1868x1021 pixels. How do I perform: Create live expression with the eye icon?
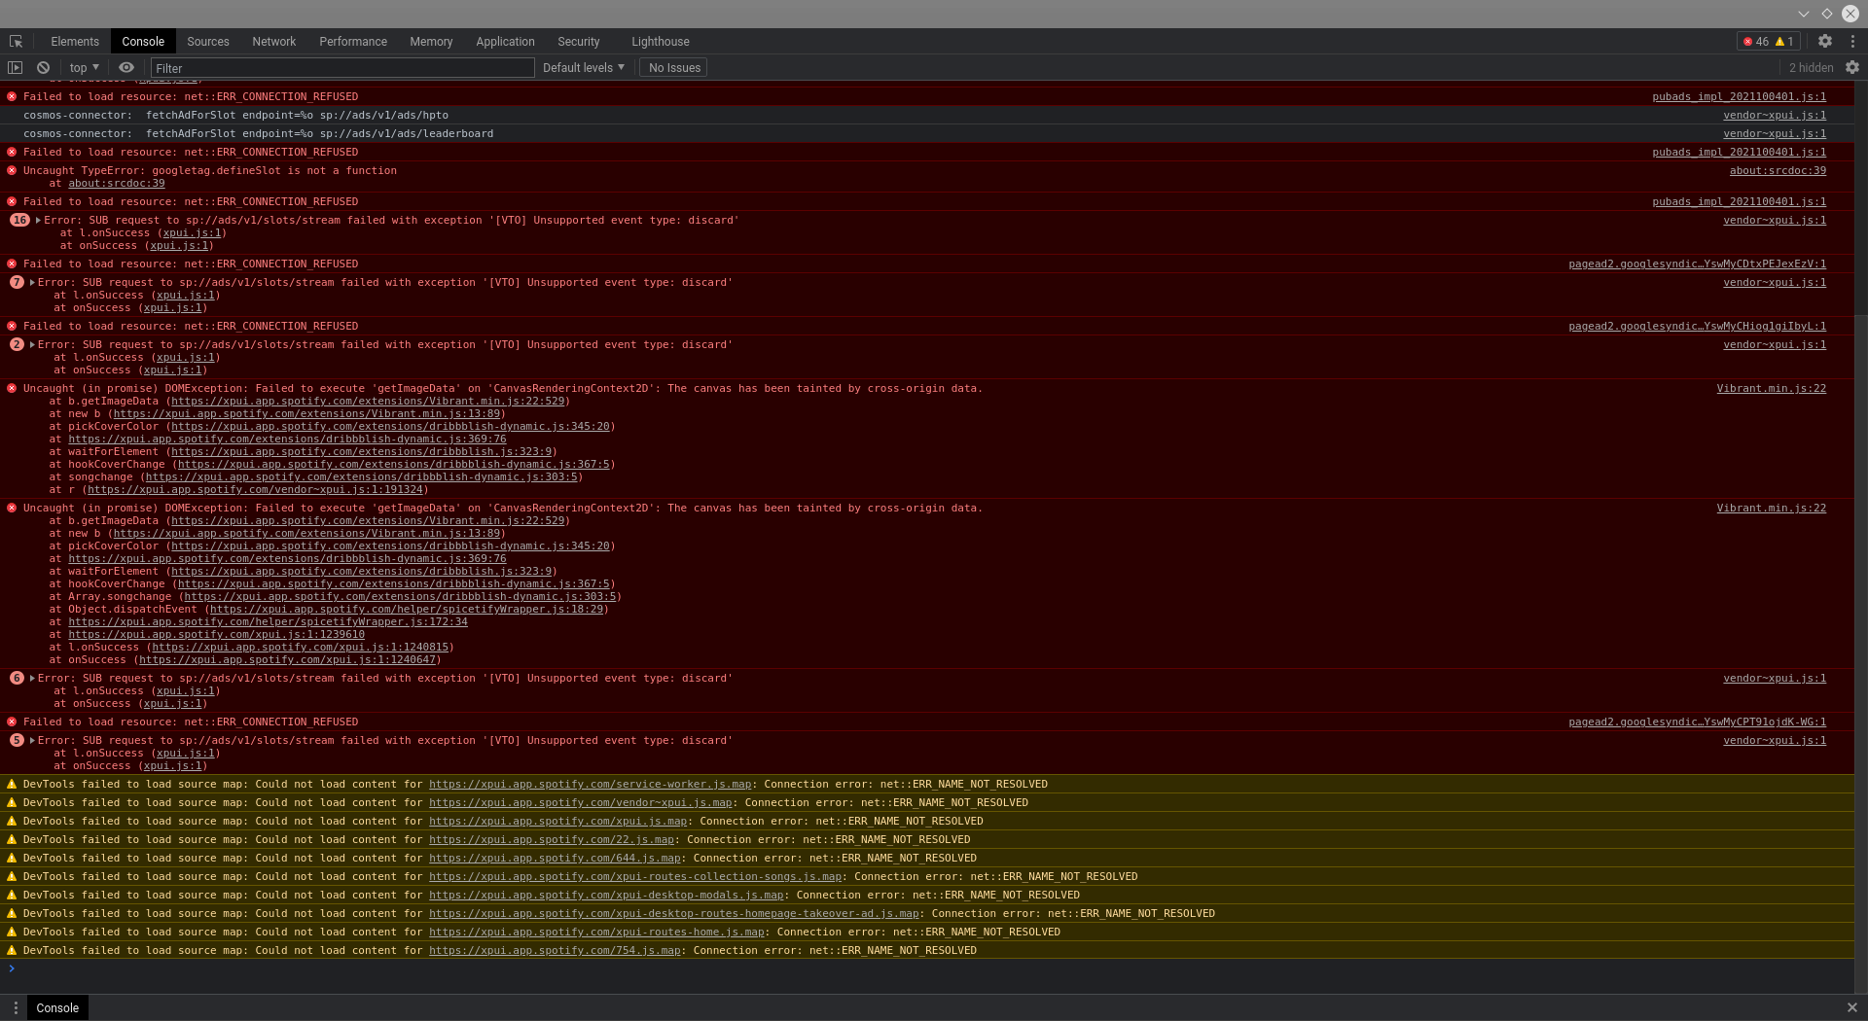126,67
